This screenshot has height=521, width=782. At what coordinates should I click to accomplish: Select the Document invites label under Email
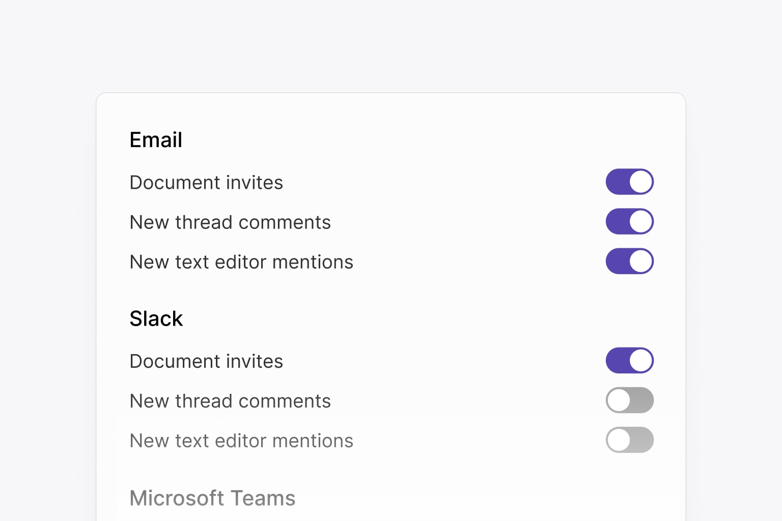tap(206, 183)
